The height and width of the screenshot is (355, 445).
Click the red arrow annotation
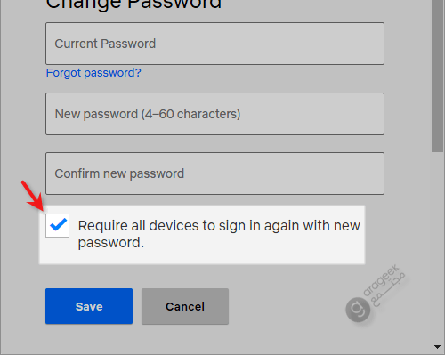(x=32, y=196)
